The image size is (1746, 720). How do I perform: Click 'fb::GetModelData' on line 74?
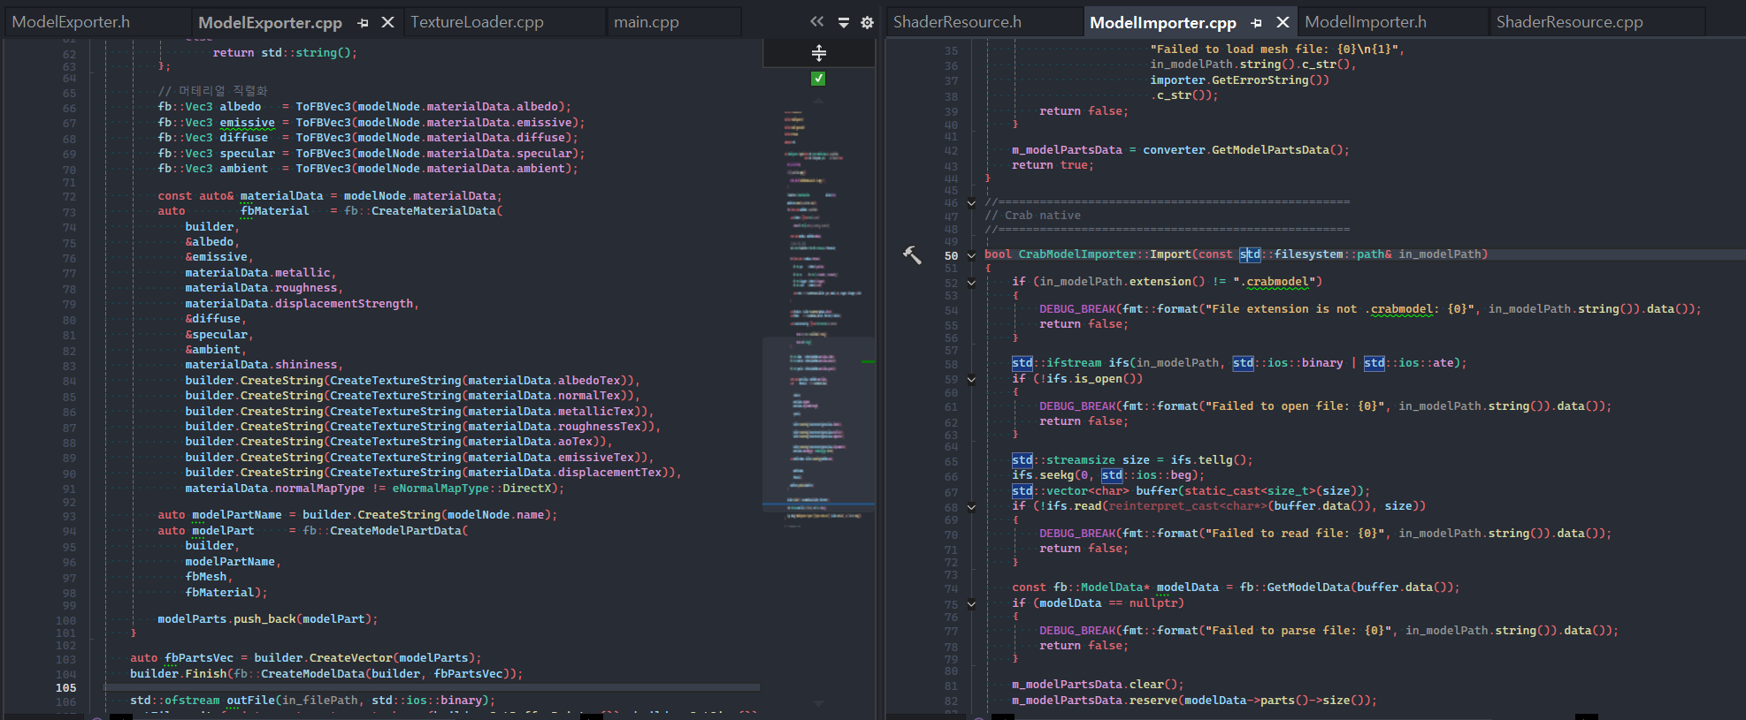[1294, 587]
